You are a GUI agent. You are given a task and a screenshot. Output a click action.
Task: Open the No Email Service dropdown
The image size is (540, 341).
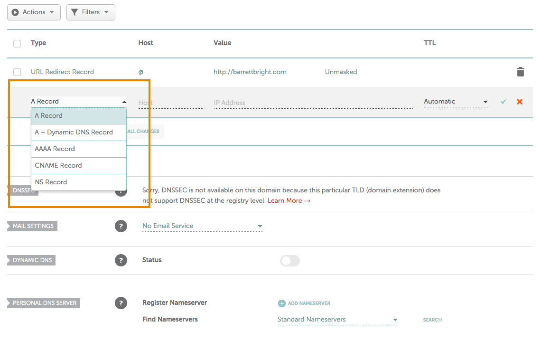point(202,226)
